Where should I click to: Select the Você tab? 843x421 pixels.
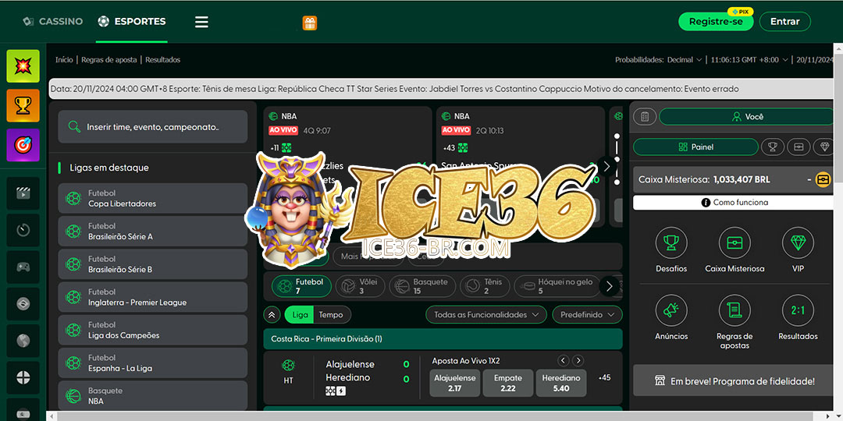(747, 116)
